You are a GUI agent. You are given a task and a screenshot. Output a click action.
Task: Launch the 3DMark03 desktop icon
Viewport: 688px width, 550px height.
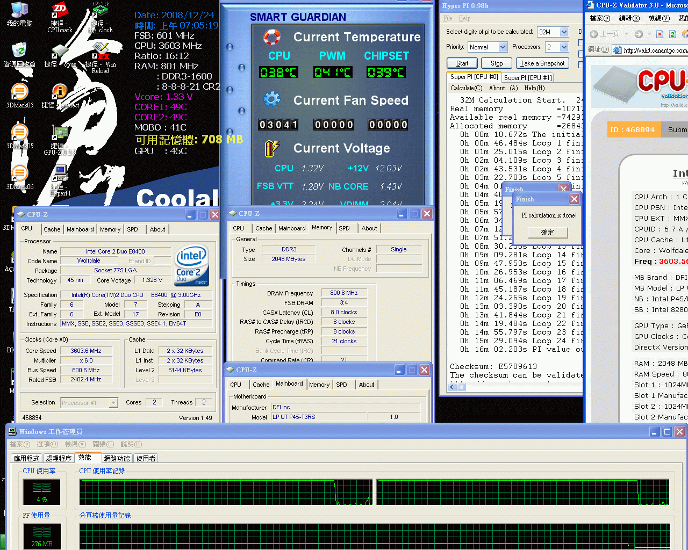(19, 91)
